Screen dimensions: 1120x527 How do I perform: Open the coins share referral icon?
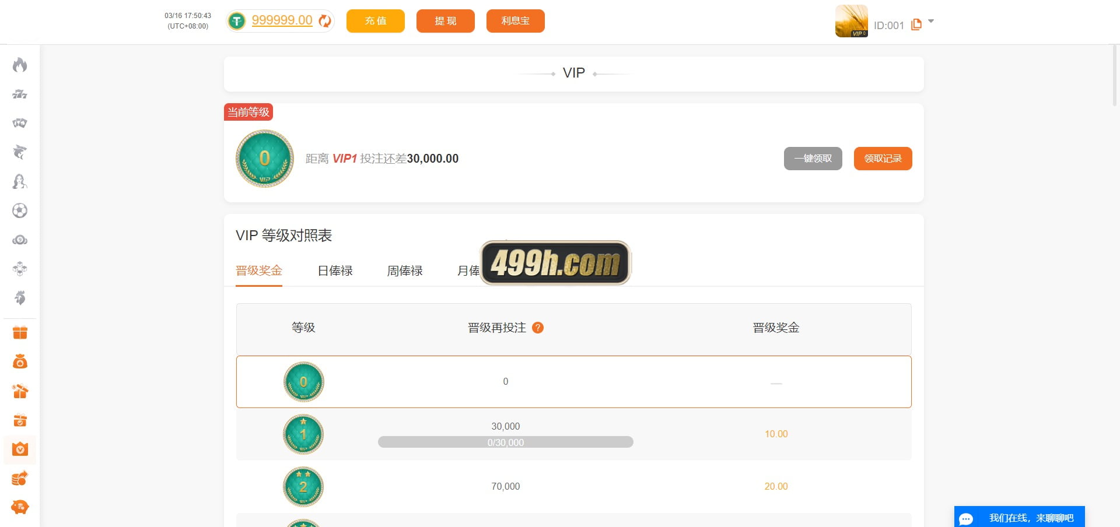tap(20, 479)
